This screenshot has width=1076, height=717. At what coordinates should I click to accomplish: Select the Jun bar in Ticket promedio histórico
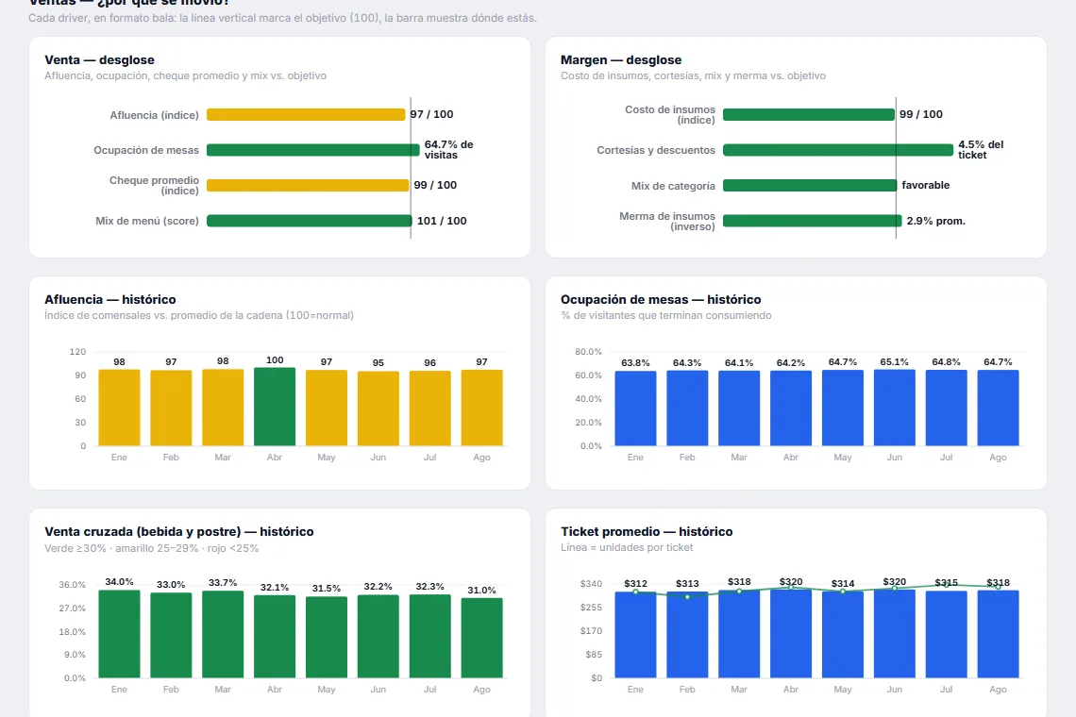(894, 634)
